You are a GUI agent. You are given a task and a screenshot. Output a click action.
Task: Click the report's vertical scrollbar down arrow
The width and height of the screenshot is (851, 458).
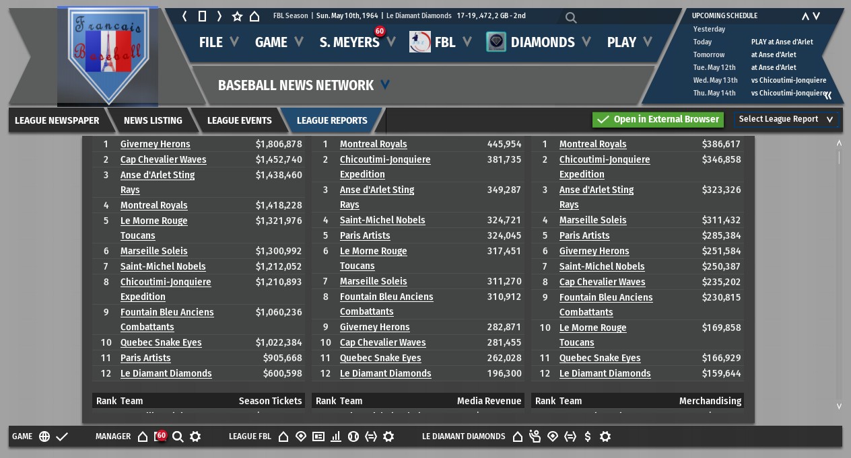[839, 406]
